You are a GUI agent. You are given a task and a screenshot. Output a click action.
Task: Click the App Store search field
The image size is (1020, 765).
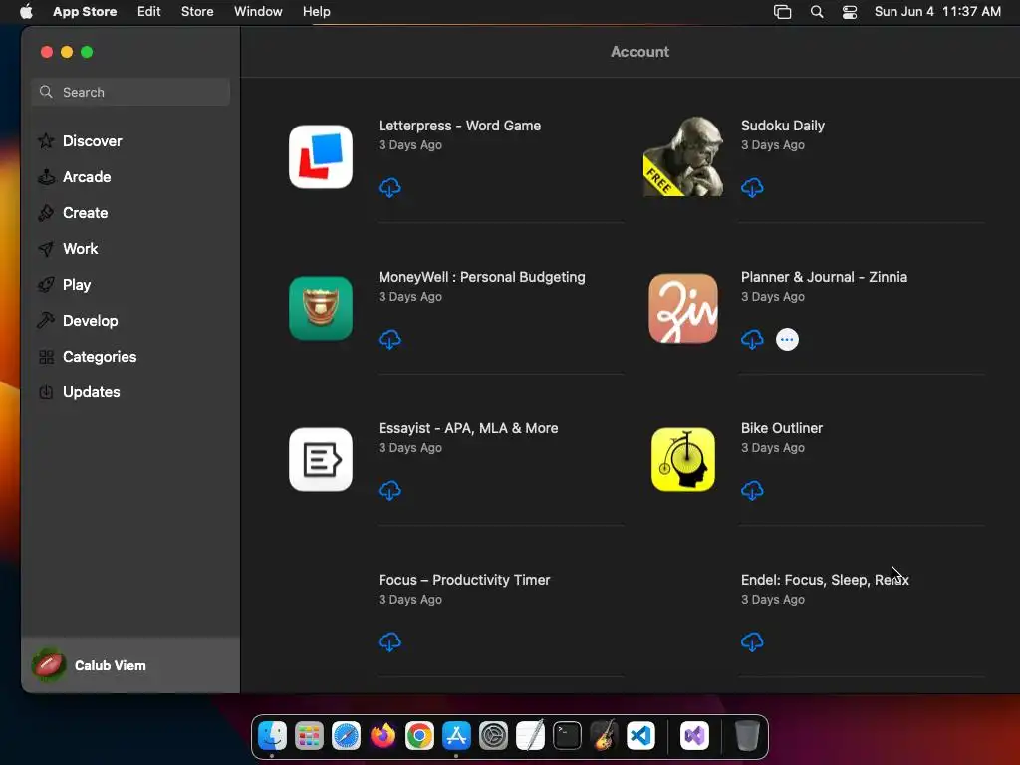(130, 92)
